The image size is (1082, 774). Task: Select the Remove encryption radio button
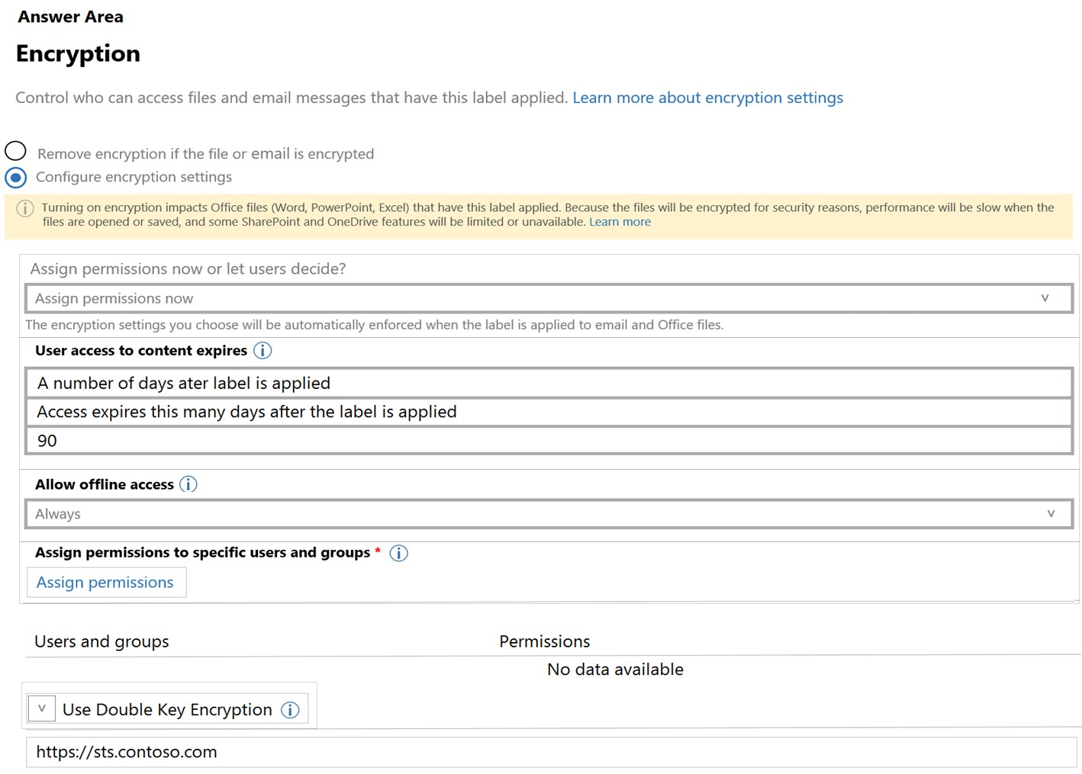pos(15,151)
